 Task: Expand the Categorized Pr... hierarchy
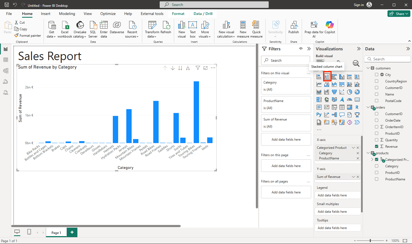pyautogui.click(x=372, y=159)
